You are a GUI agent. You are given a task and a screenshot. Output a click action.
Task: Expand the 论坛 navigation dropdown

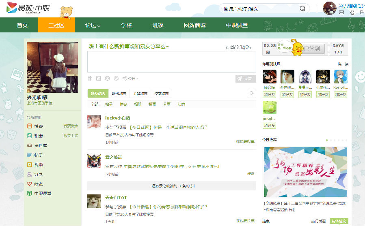(x=93, y=25)
